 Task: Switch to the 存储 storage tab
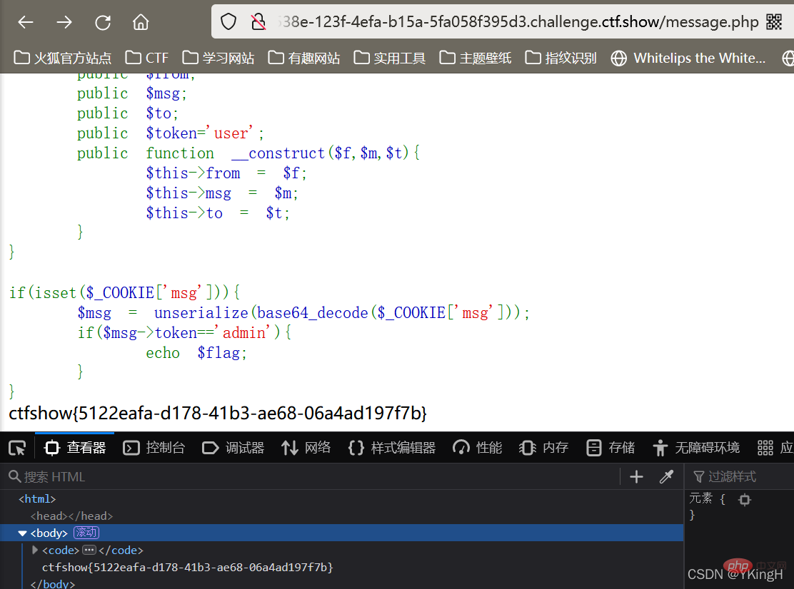point(610,448)
